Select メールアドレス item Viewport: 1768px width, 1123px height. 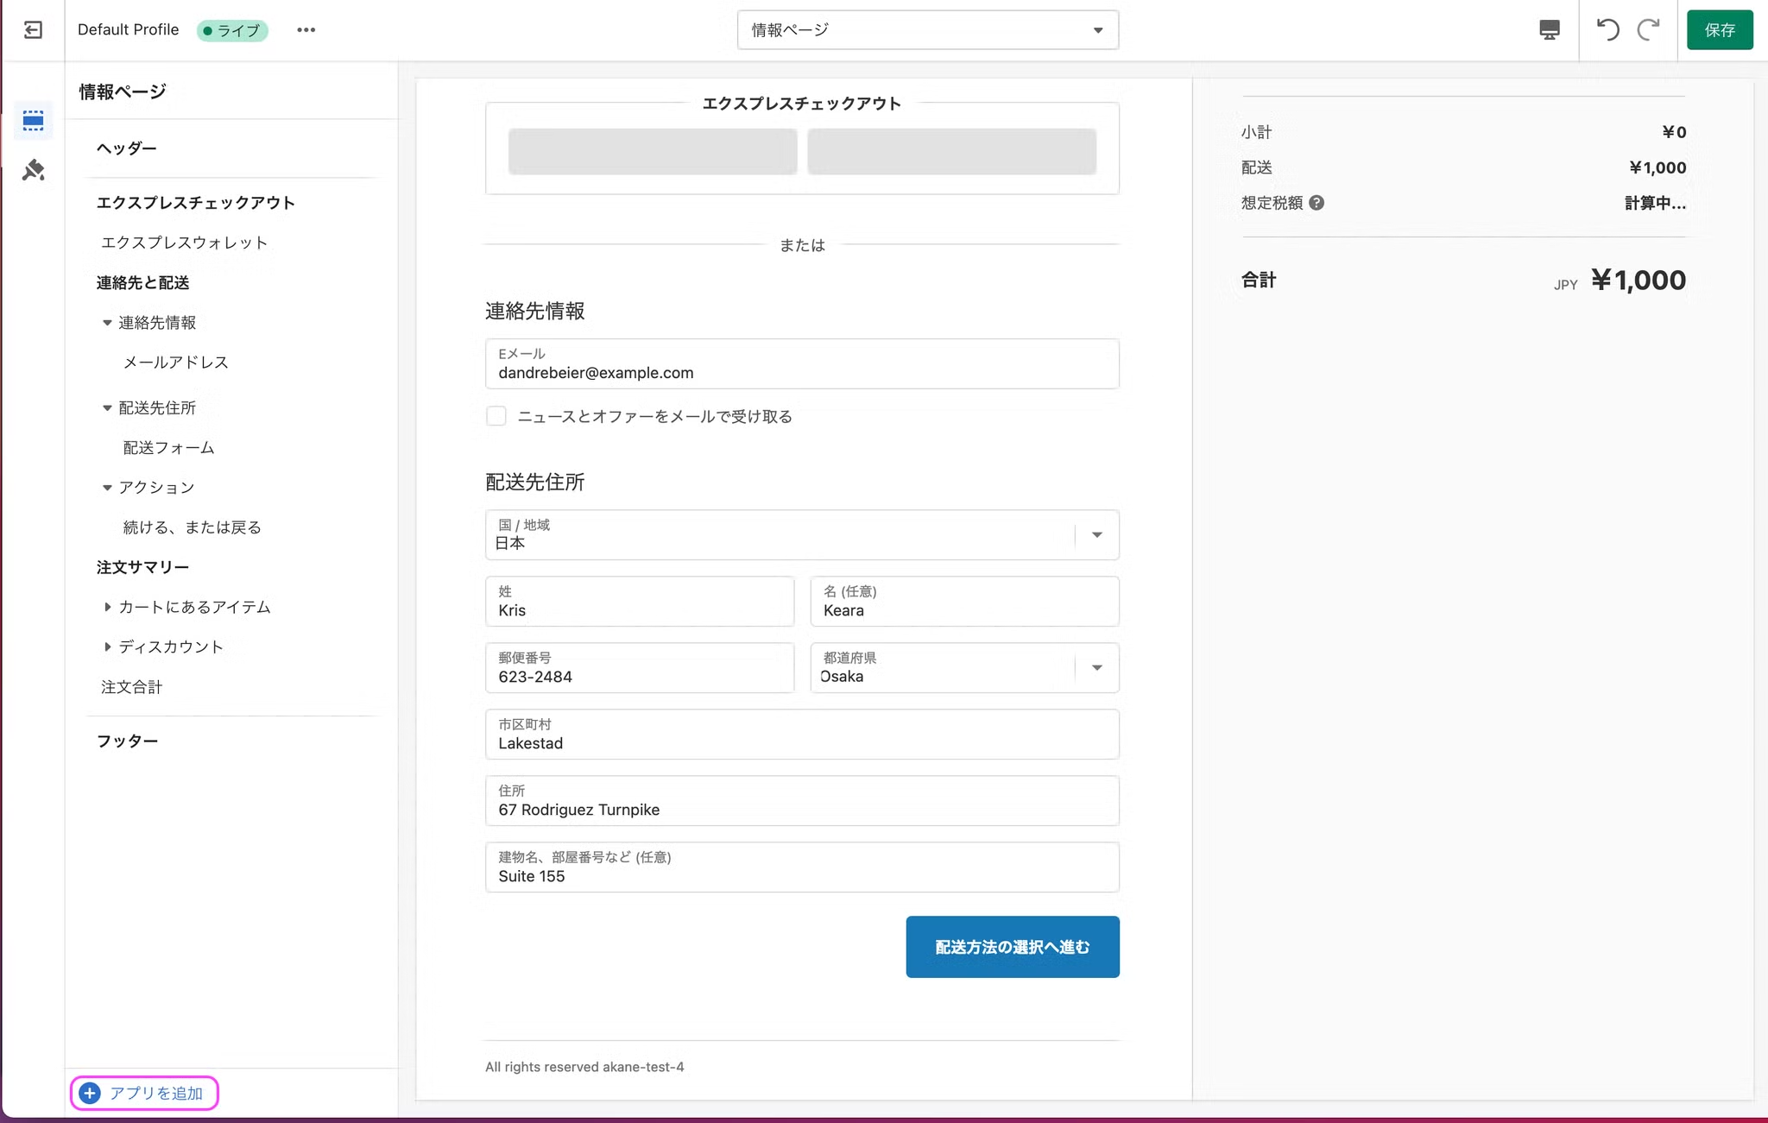pos(175,363)
